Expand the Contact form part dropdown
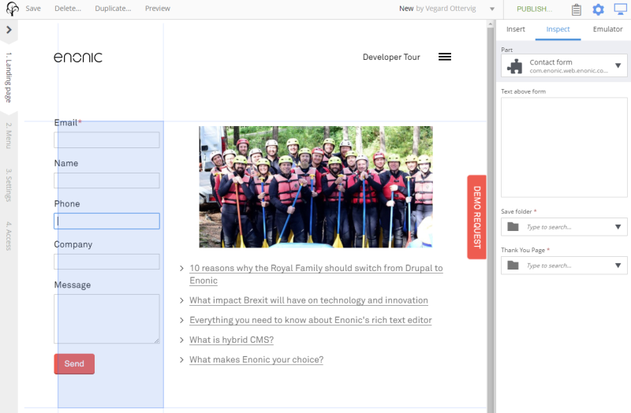The height and width of the screenshot is (413, 631). tap(618, 66)
